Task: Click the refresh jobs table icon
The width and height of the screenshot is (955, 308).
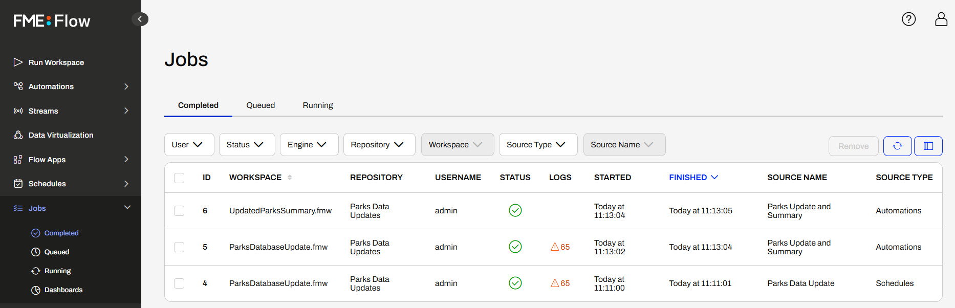Action: pyautogui.click(x=897, y=146)
